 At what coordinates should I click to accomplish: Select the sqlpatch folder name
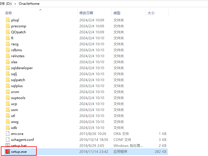tap(18, 80)
